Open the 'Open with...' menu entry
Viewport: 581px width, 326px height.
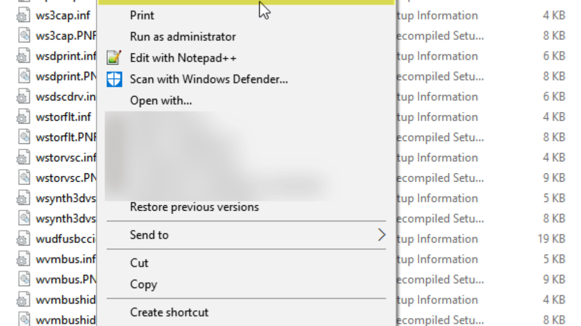(x=161, y=101)
